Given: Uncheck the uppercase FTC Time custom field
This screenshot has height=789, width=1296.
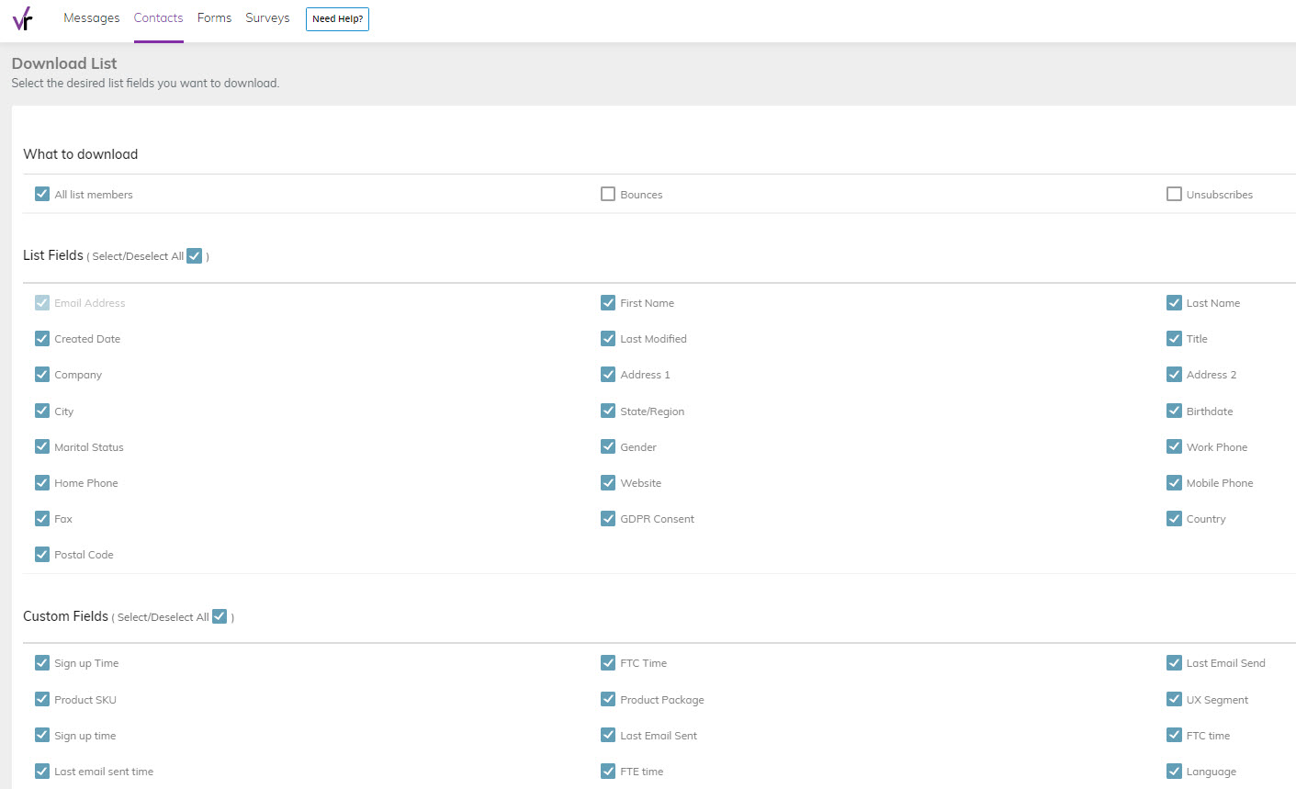Looking at the screenshot, I should tap(608, 662).
